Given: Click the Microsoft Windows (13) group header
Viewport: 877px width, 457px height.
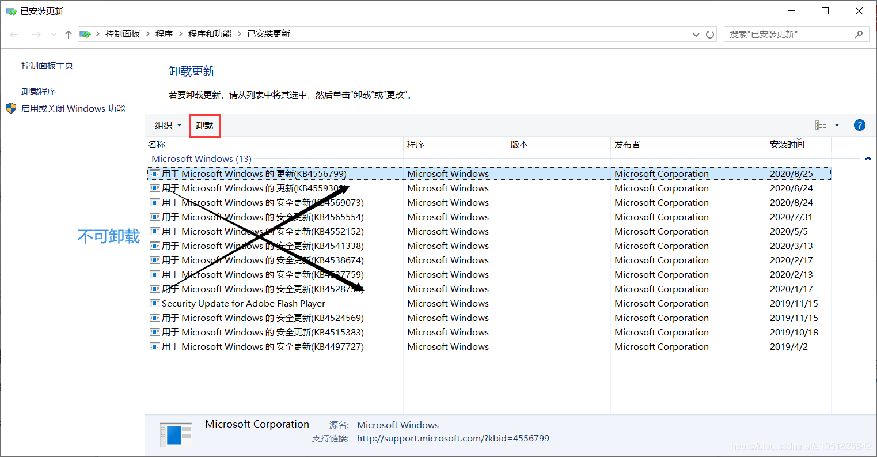Looking at the screenshot, I should (202, 158).
